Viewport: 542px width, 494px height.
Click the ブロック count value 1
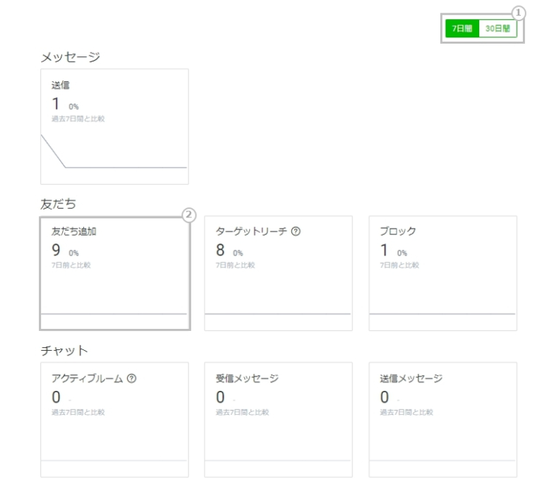coord(384,250)
